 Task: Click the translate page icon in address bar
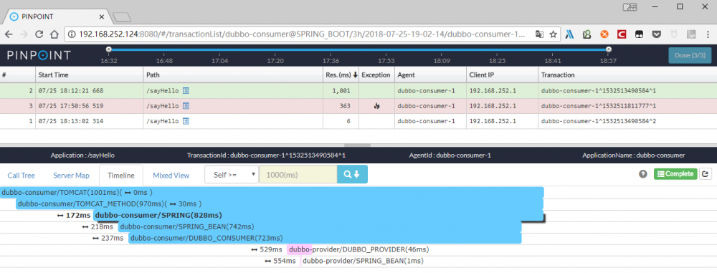point(540,34)
